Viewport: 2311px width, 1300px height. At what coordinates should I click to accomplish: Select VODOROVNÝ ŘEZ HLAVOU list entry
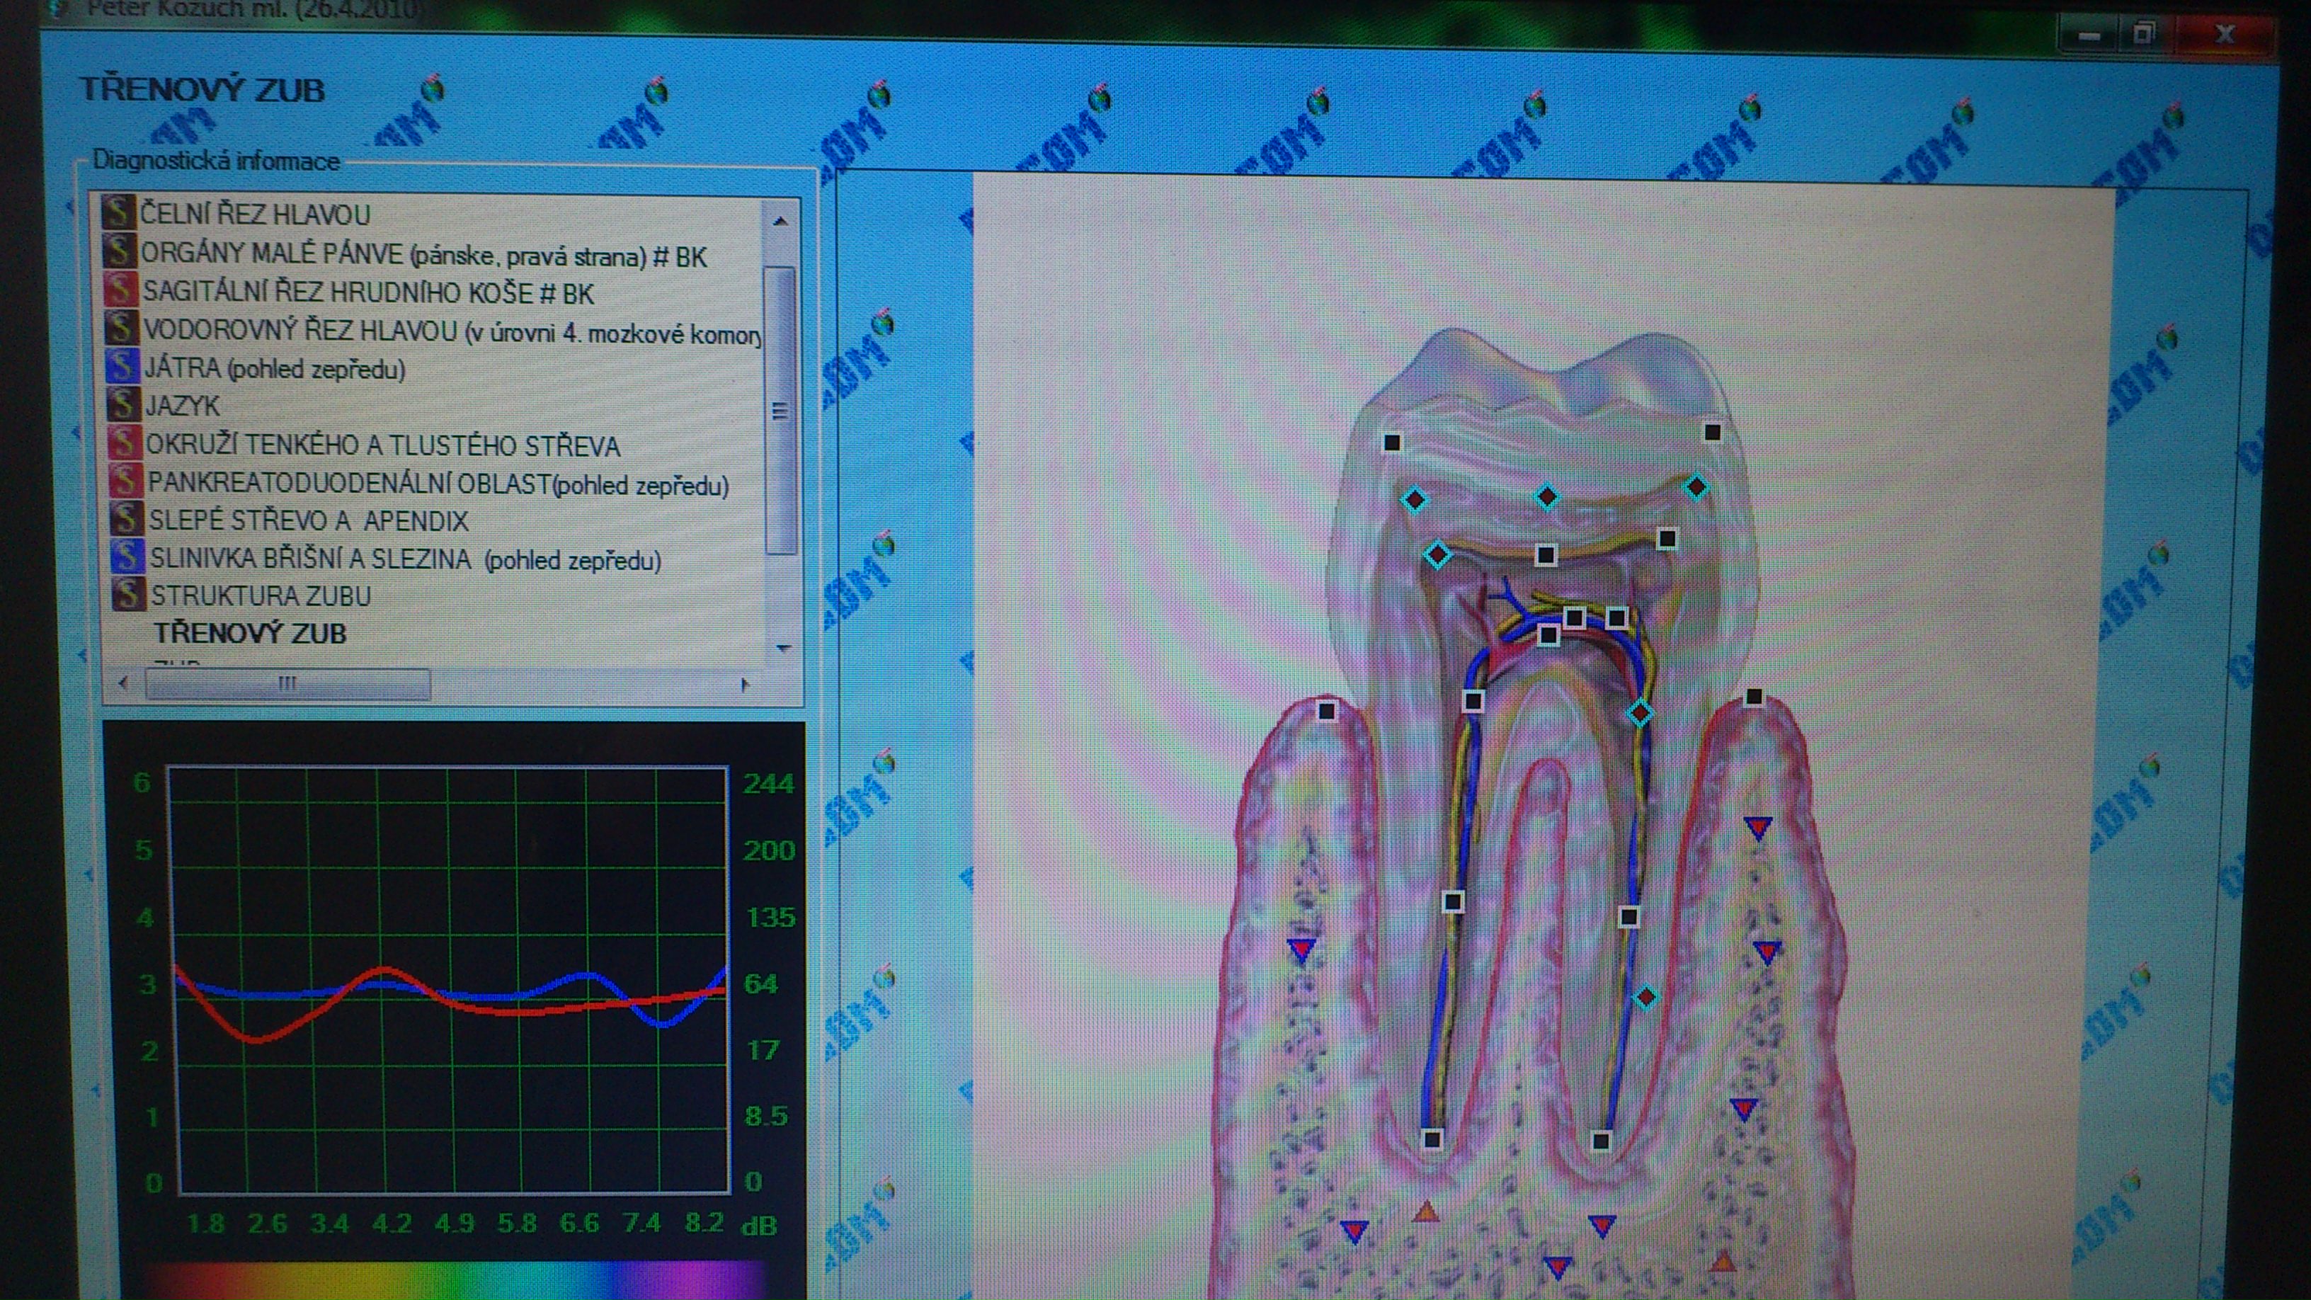click(452, 331)
